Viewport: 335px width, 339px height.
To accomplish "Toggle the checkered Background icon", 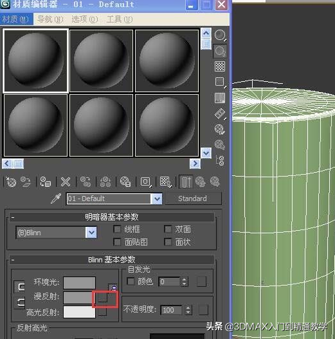I will (x=220, y=66).
